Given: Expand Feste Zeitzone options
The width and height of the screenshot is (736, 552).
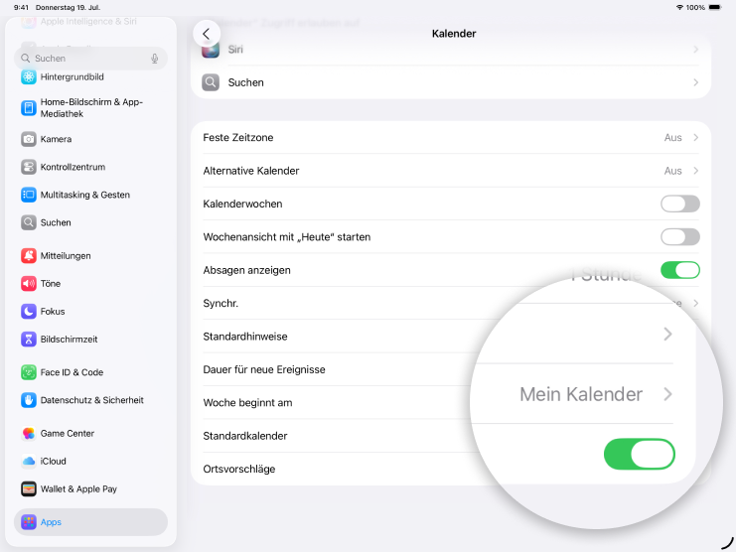Looking at the screenshot, I should point(450,137).
